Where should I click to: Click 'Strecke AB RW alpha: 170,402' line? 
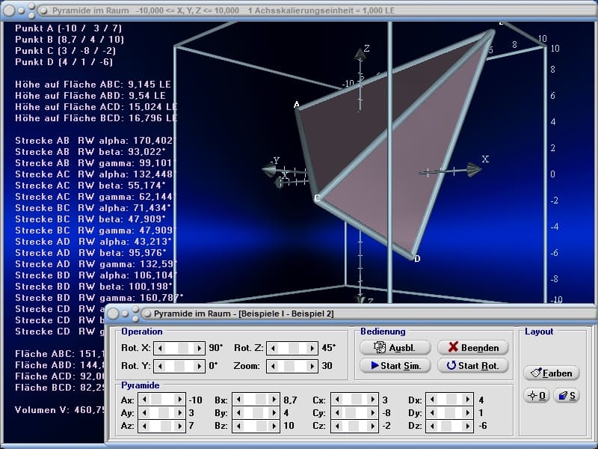95,141
